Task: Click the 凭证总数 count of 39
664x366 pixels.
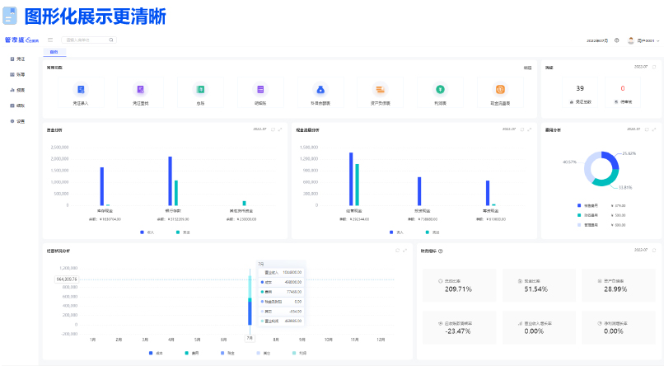Action: 580,88
